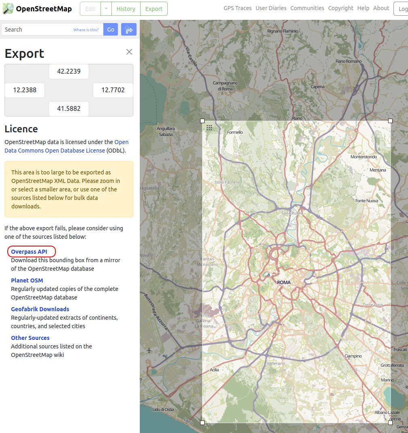
Task: Click the Edit button
Action: [x=90, y=8]
